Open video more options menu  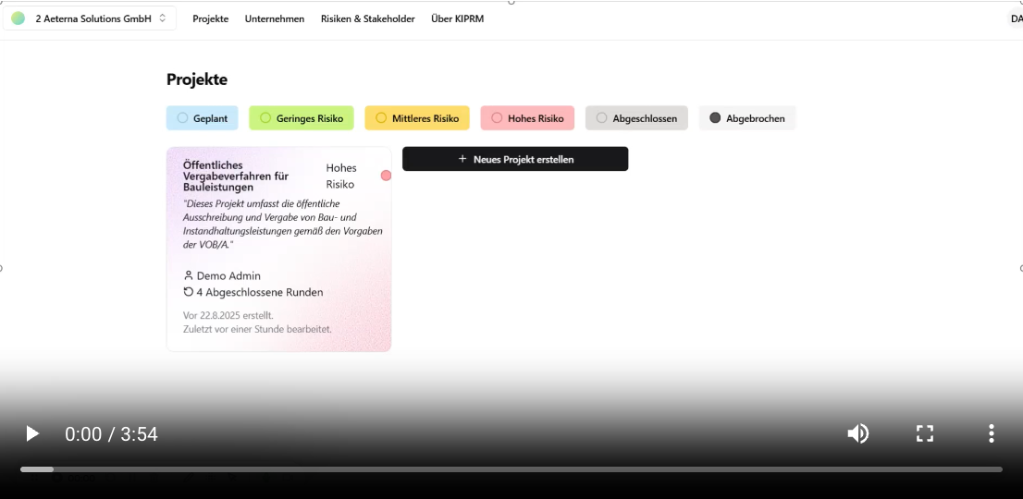(x=991, y=433)
